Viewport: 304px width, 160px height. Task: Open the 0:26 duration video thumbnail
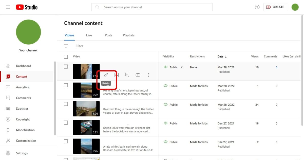[x=86, y=146]
